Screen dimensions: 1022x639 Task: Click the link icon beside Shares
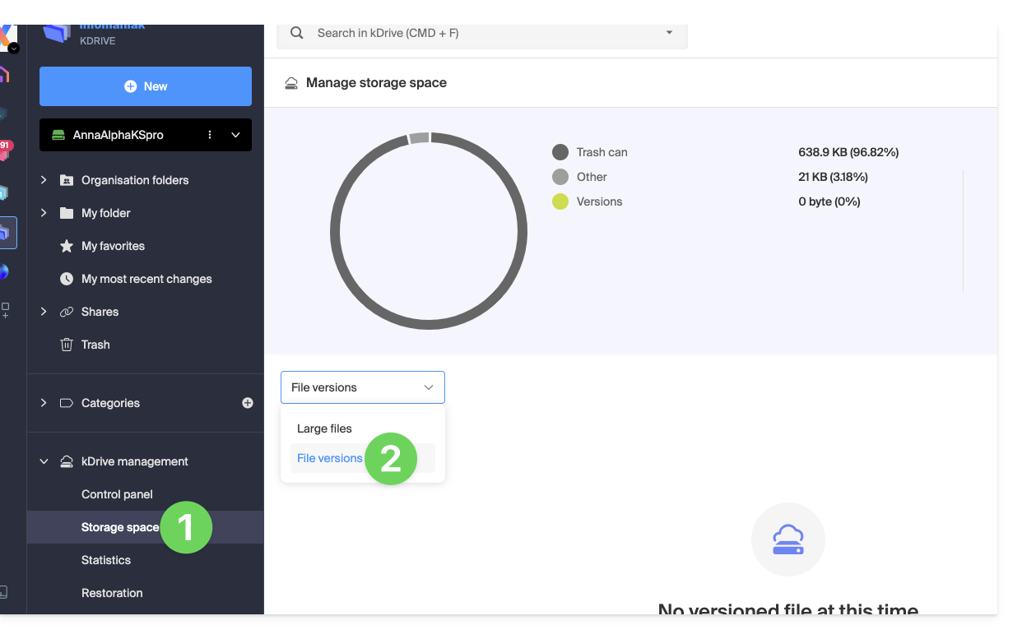[x=67, y=312]
